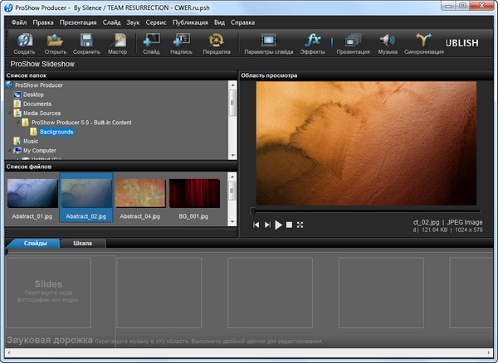Open the Файл menu
The width and height of the screenshot is (498, 363).
click(19, 22)
